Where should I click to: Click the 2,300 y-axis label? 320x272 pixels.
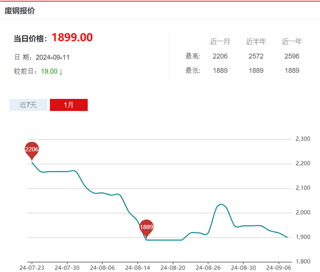(x=303, y=139)
